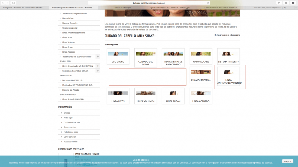This screenshot has width=298, height=167.
Task: Click the 'INFORMACIÓN' block heading
Action: [x=65, y=107]
